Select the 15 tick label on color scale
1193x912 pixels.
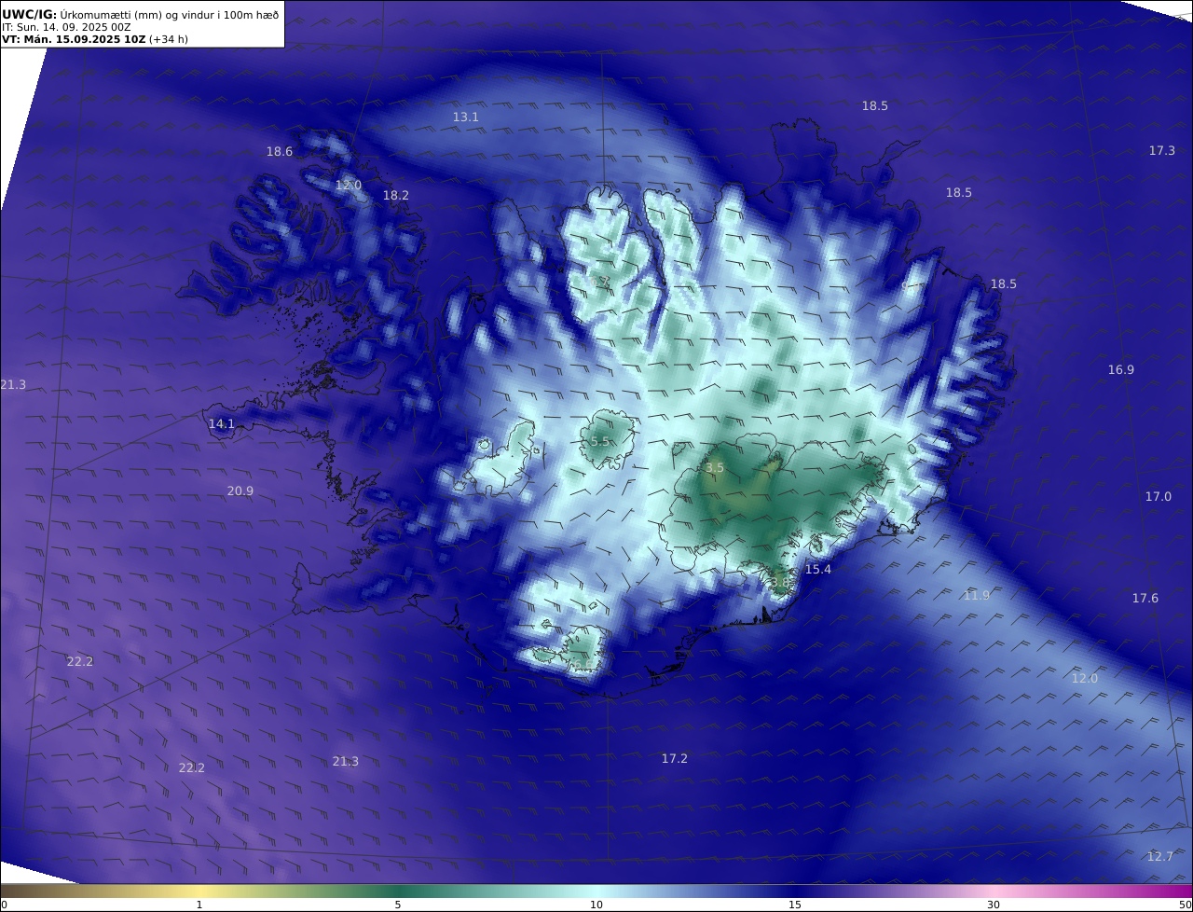795,904
